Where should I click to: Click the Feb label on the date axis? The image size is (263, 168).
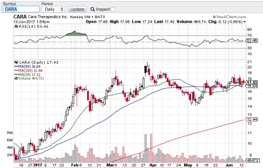point(75,165)
